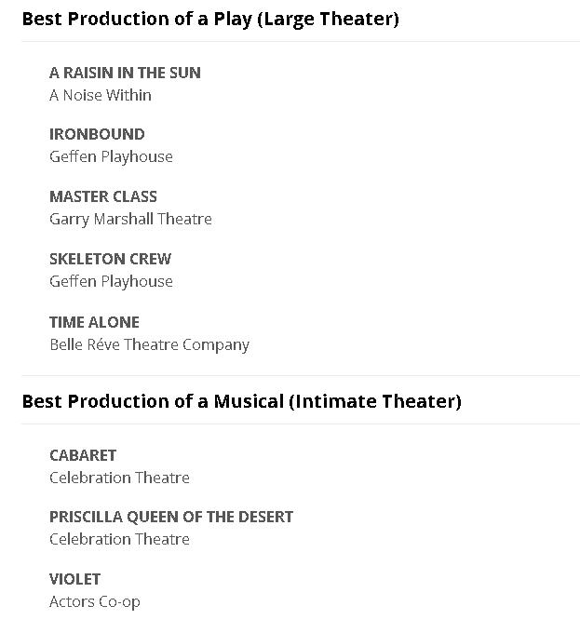Open the SKELETON CREW nominee entry
Screen dimensions: 580x633
(110, 259)
